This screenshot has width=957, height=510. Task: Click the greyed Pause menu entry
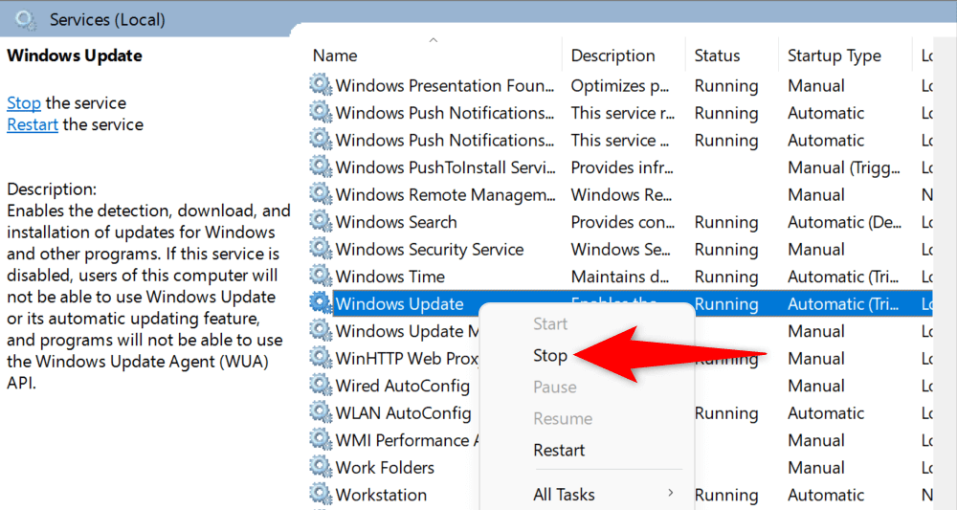554,387
